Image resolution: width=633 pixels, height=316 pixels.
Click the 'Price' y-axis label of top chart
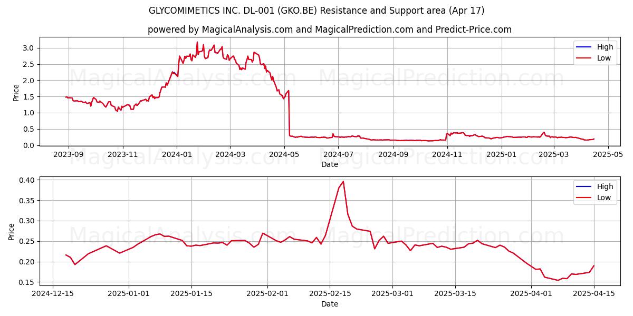16,93
